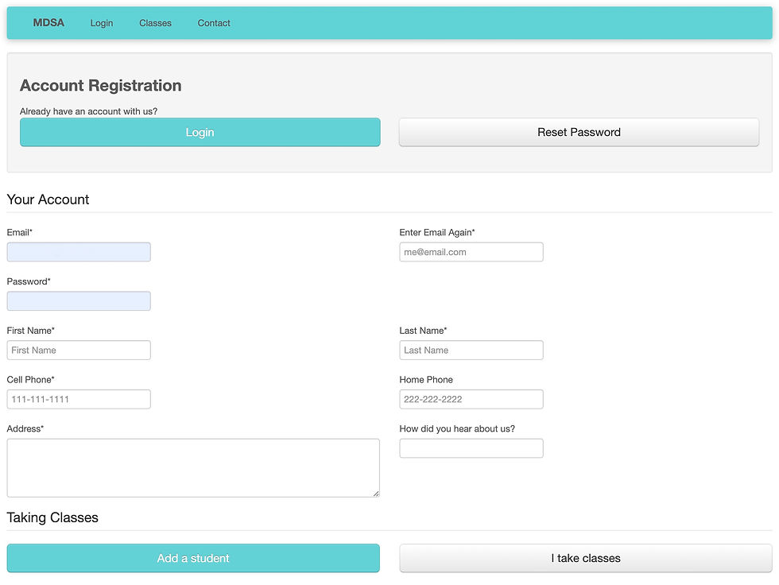
Task: Focus the Email input field
Action: point(78,251)
